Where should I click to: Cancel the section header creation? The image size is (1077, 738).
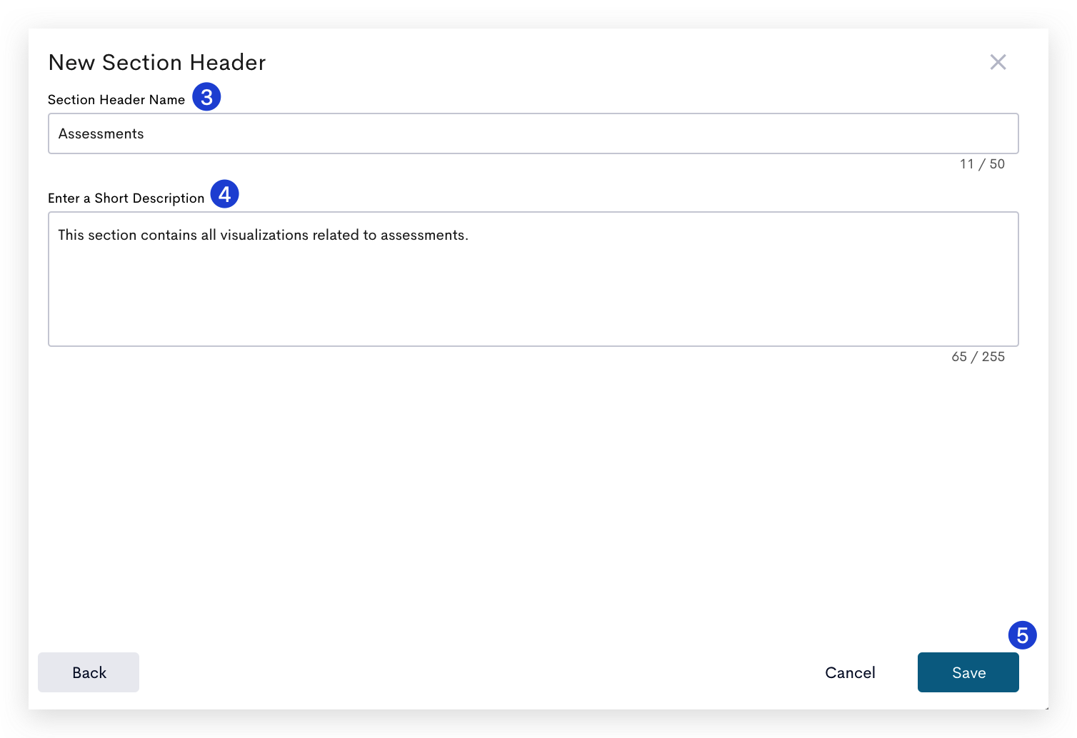pos(850,672)
